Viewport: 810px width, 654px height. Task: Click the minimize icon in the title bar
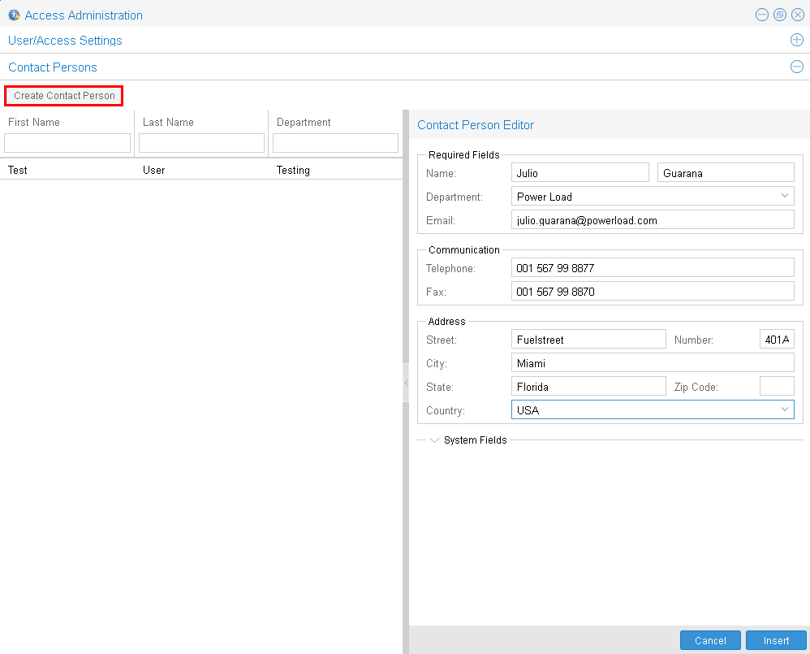click(x=761, y=14)
